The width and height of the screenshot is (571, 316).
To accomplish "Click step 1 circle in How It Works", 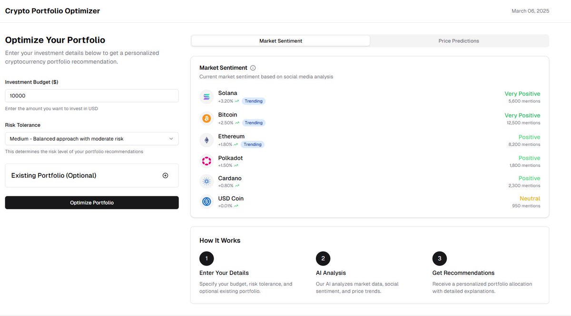I will 207,259.
